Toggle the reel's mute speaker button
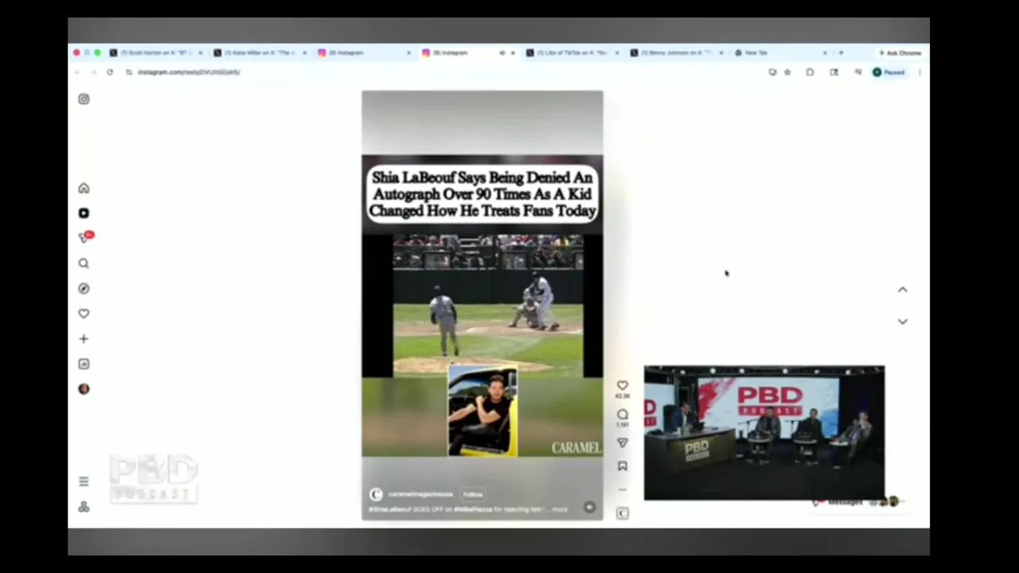 tap(589, 508)
